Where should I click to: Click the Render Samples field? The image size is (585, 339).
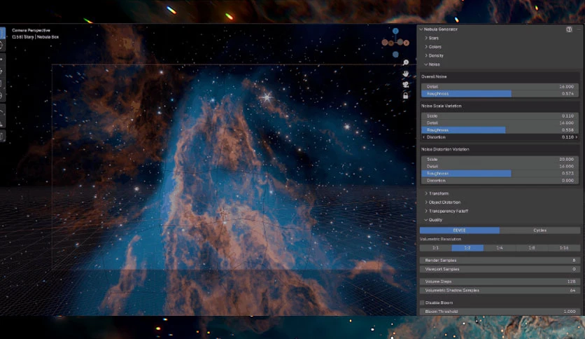[x=500, y=261]
